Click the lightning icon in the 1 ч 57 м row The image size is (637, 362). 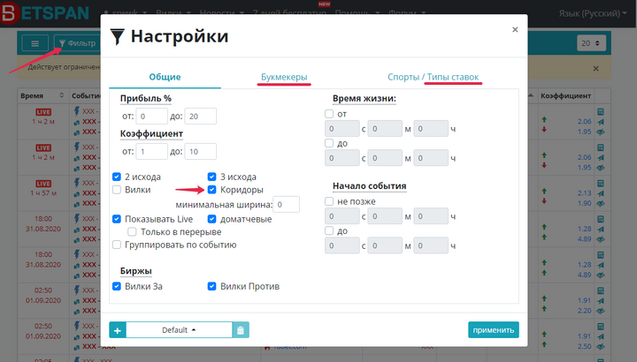tap(77, 183)
